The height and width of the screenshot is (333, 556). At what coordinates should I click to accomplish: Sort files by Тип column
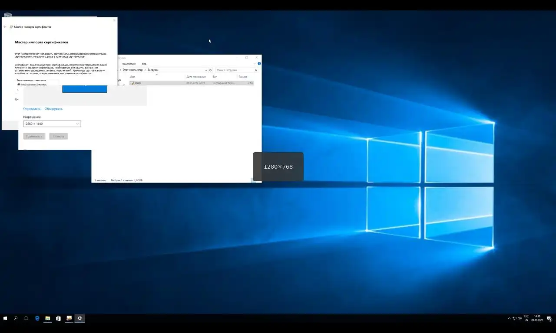point(215,77)
